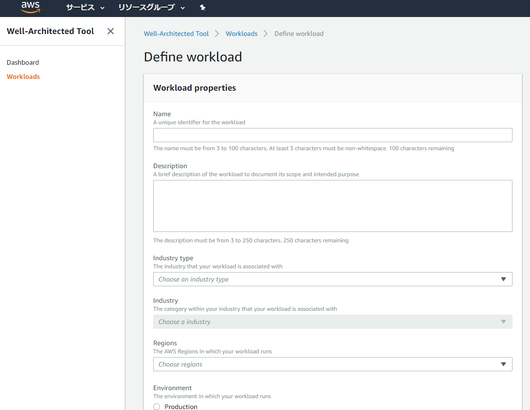Select the Production environment radio button

coord(156,406)
